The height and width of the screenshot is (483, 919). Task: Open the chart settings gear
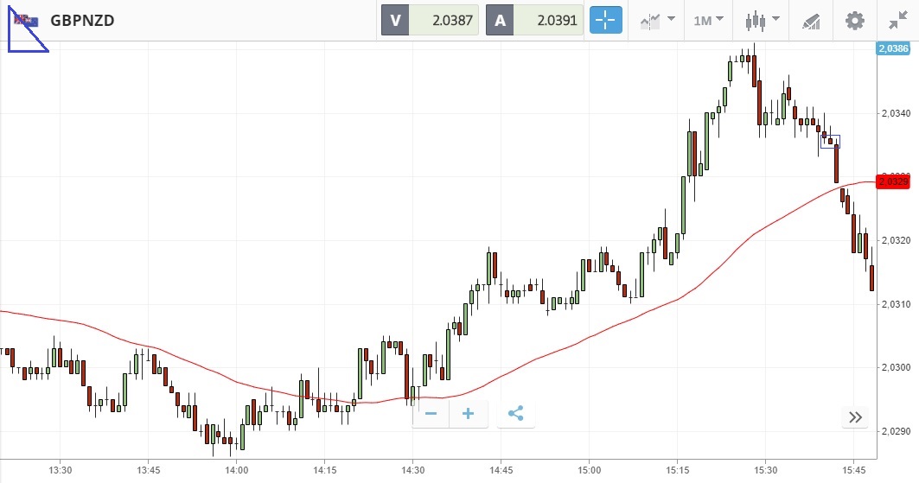click(x=854, y=20)
